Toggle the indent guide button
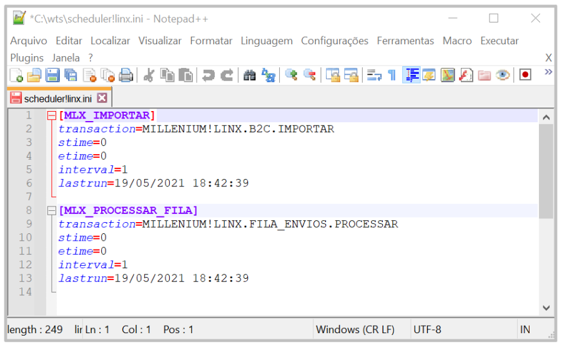Viewport: 562px width, 345px height. coord(412,75)
